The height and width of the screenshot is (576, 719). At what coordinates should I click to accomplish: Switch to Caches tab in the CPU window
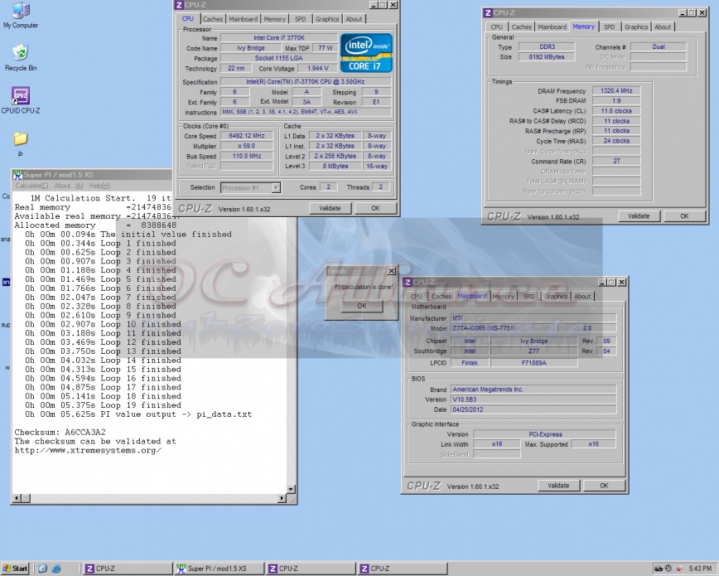[x=213, y=19]
